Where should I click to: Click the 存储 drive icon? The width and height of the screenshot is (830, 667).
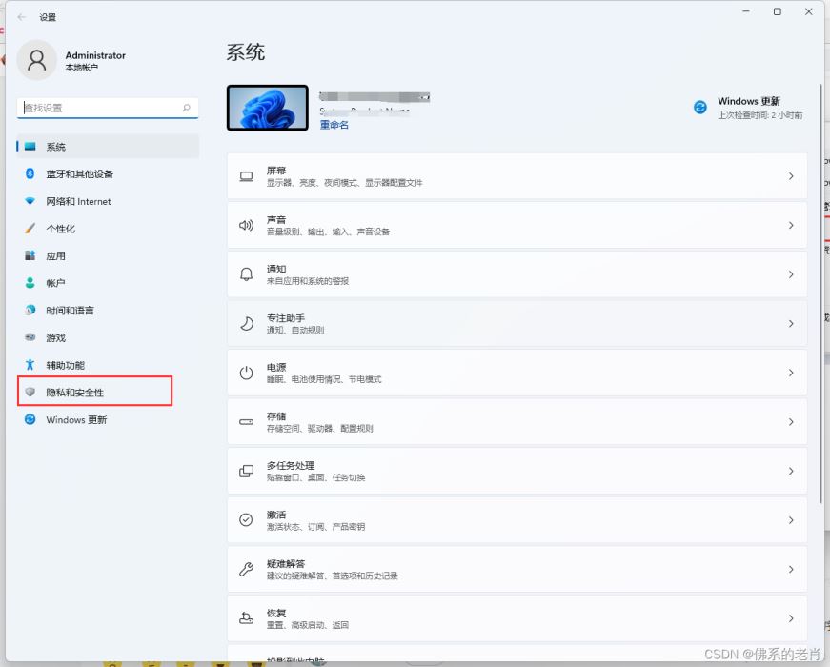(x=246, y=422)
